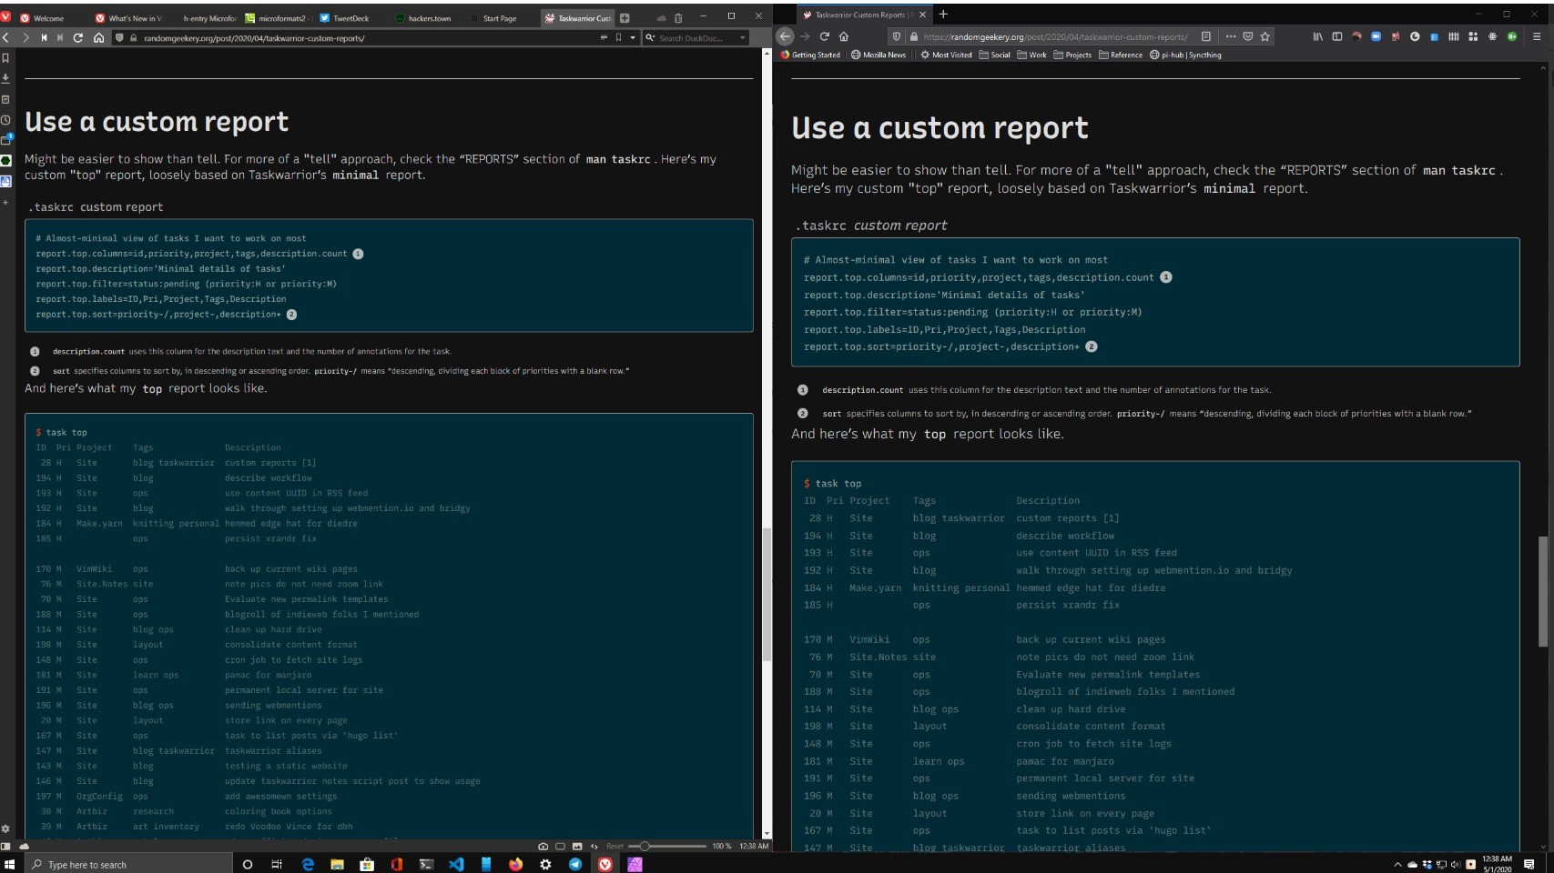Open a new Firefox tab
Image resolution: width=1554 pixels, height=873 pixels.
click(943, 14)
